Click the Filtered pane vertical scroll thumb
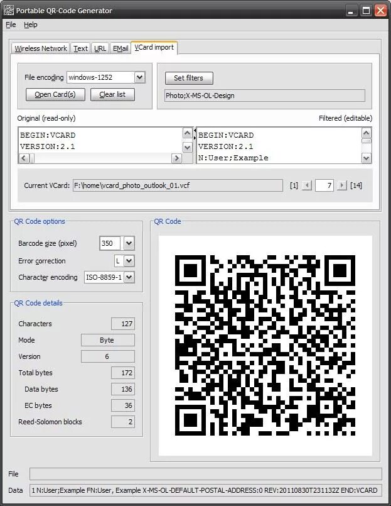The height and width of the screenshot is (506, 391). point(367,141)
